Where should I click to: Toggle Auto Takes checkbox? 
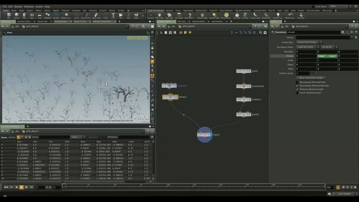(x=314, y=7)
